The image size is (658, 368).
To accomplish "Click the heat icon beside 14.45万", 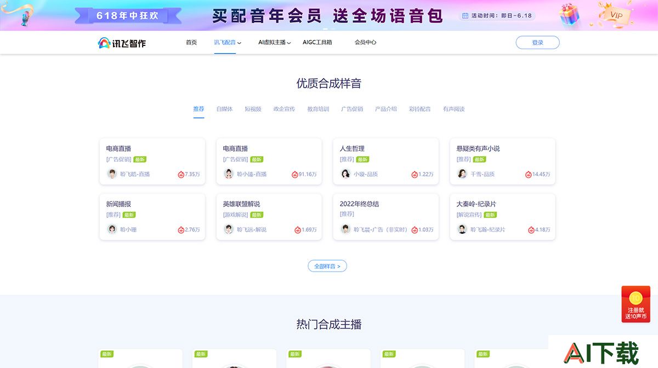I will click(x=529, y=174).
